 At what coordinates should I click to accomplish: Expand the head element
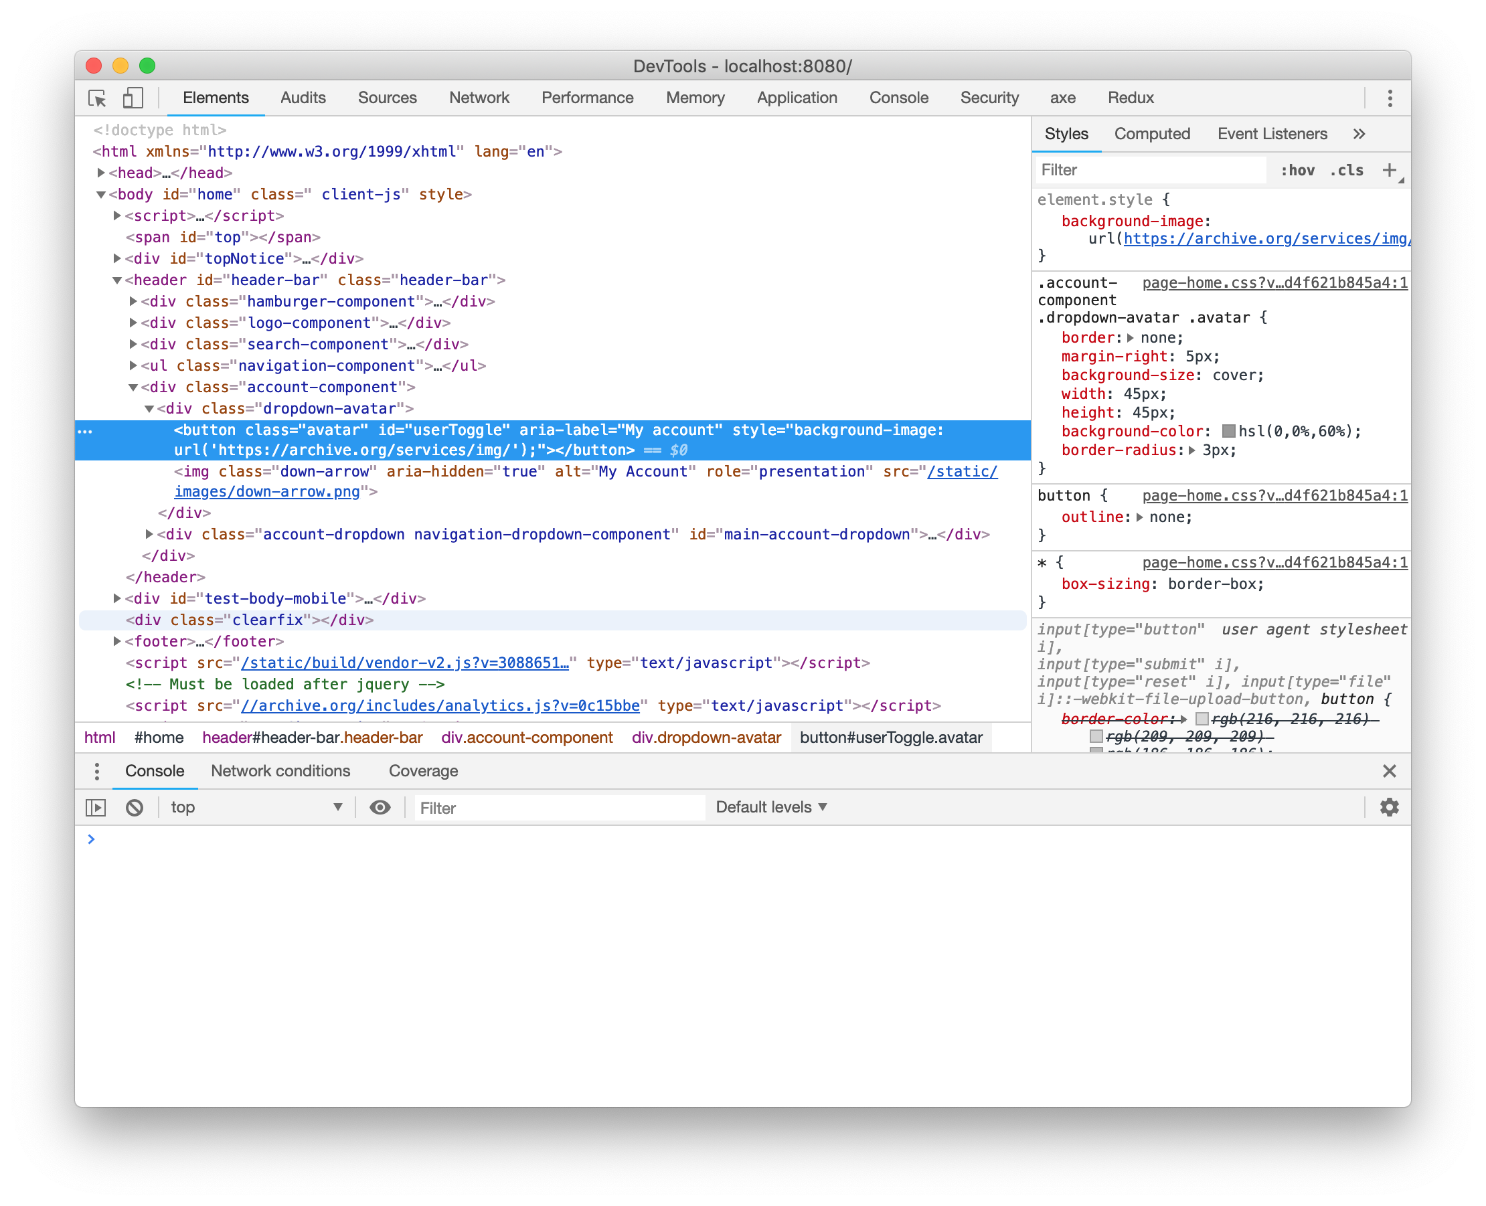102,173
